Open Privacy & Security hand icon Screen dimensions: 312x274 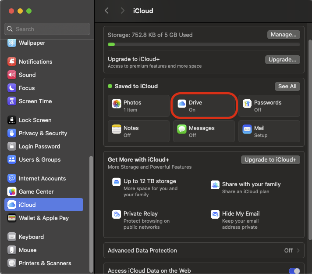(x=12, y=133)
